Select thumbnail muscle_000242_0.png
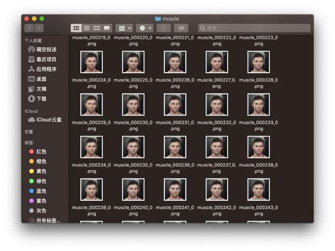The image size is (335, 251). [x=217, y=189]
